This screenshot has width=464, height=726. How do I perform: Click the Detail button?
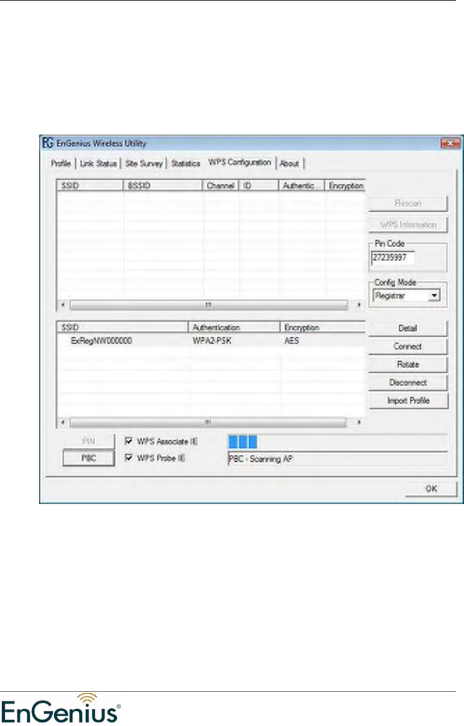(408, 328)
